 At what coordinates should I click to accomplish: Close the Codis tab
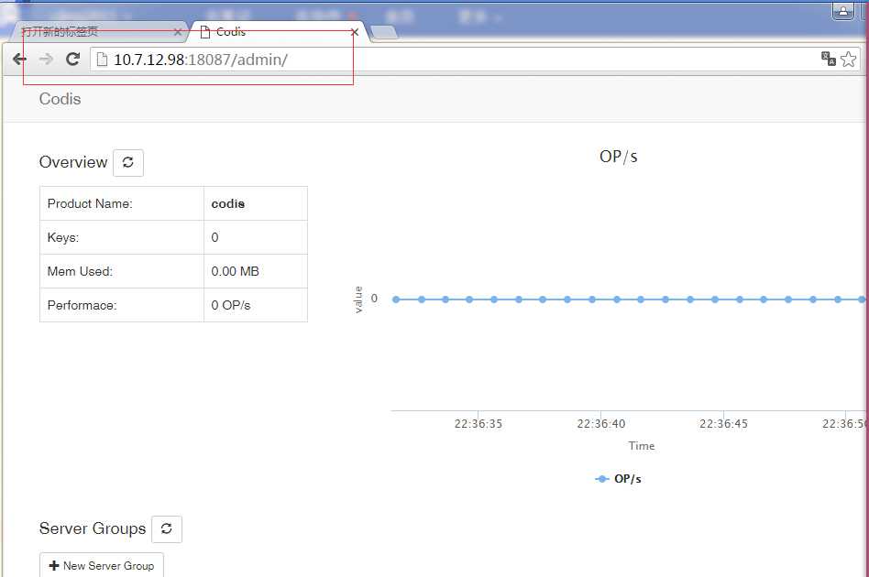click(355, 33)
